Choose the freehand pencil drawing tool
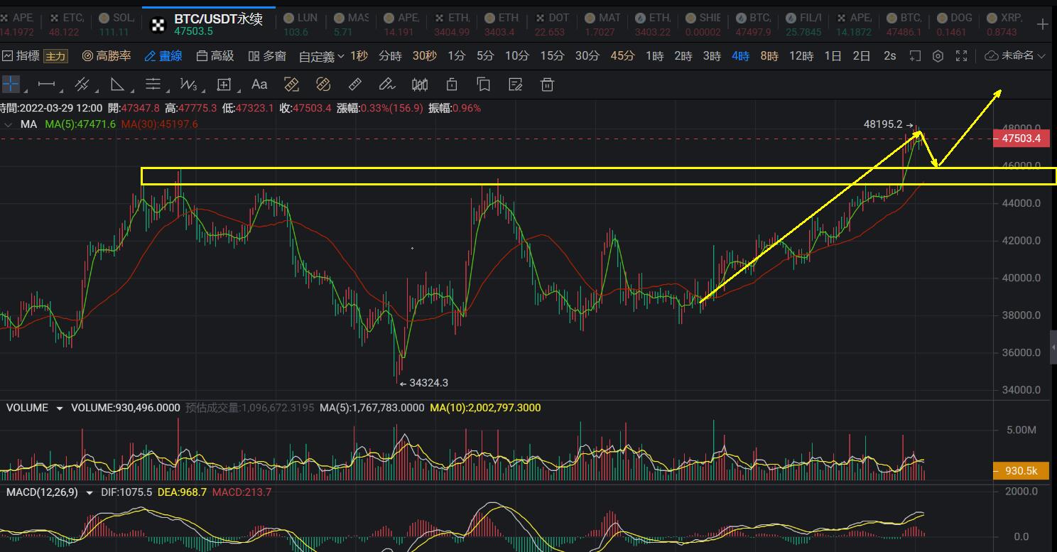Screen dimensions: 1057x552 click(x=387, y=85)
